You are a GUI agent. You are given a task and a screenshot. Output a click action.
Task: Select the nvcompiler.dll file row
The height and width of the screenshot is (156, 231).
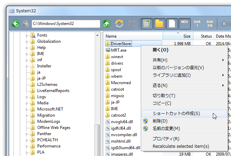coord(121,135)
